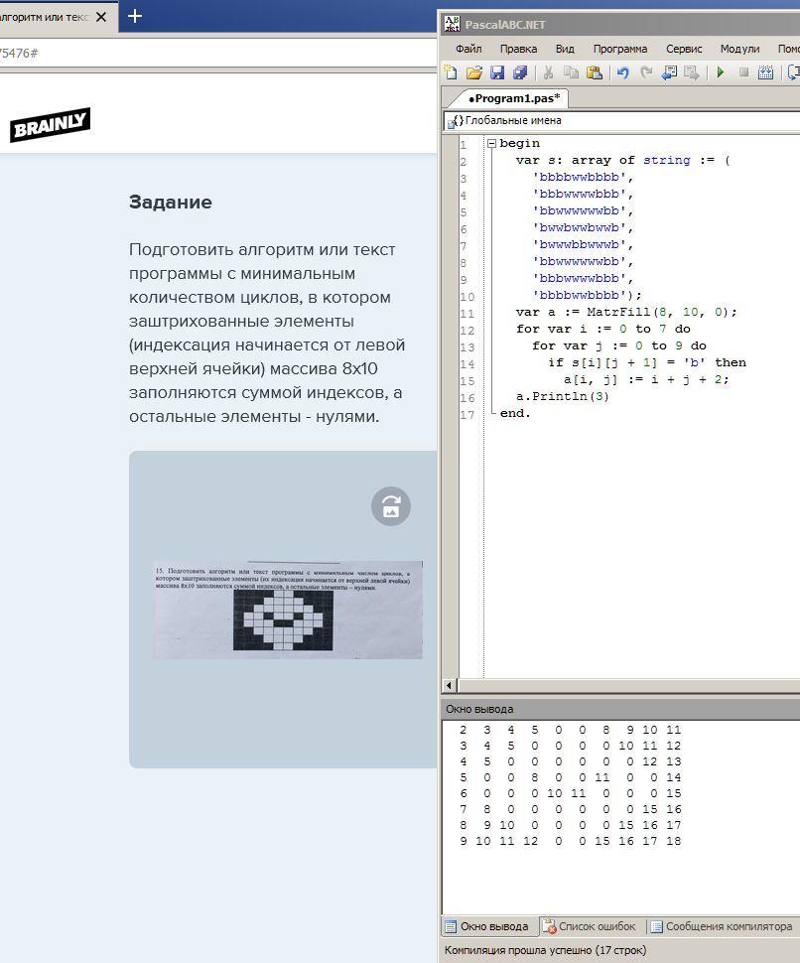Open the Программа menu
Image resolution: width=800 pixels, height=963 pixels.
point(620,49)
